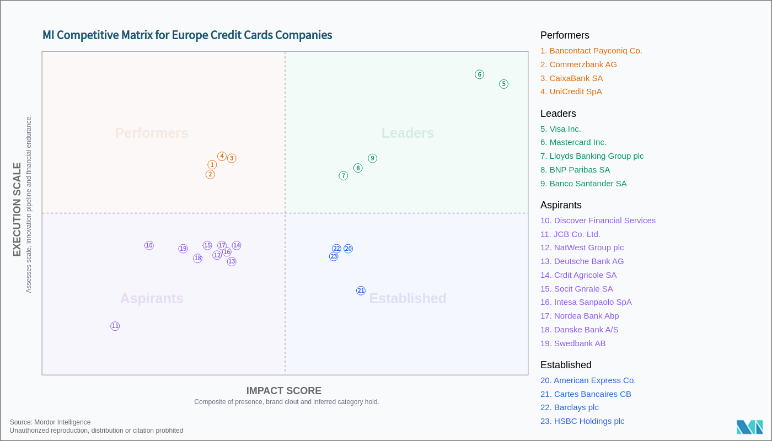772x441 pixels.
Task: Click the Established quadrant label
Action: point(408,298)
